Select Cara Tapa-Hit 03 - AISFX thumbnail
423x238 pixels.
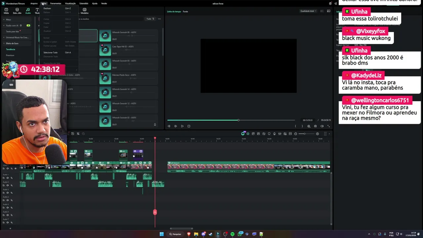click(x=105, y=50)
